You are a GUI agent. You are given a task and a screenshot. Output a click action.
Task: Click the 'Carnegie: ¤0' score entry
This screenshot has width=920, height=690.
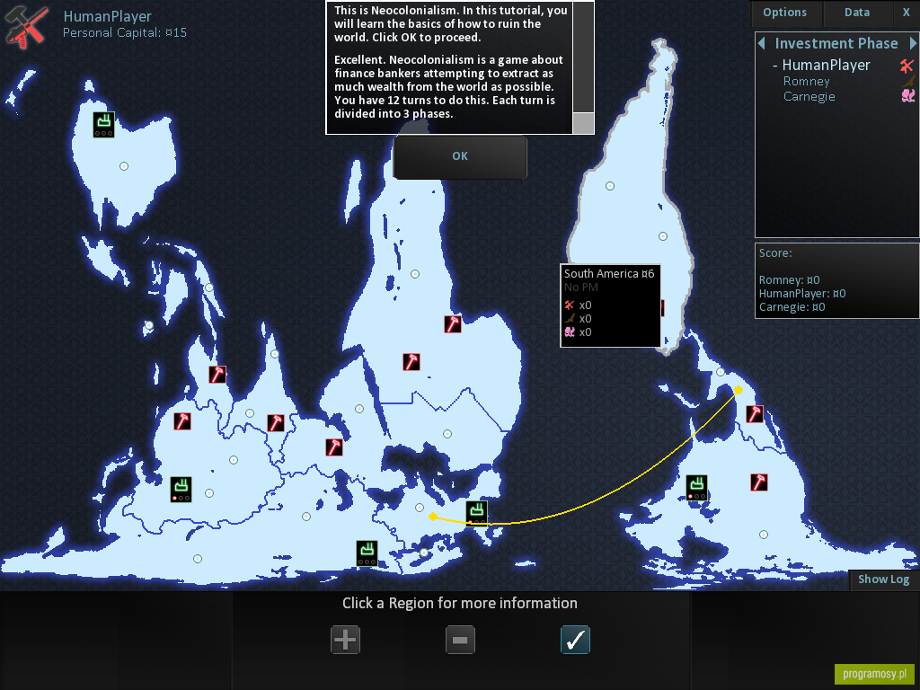click(792, 307)
